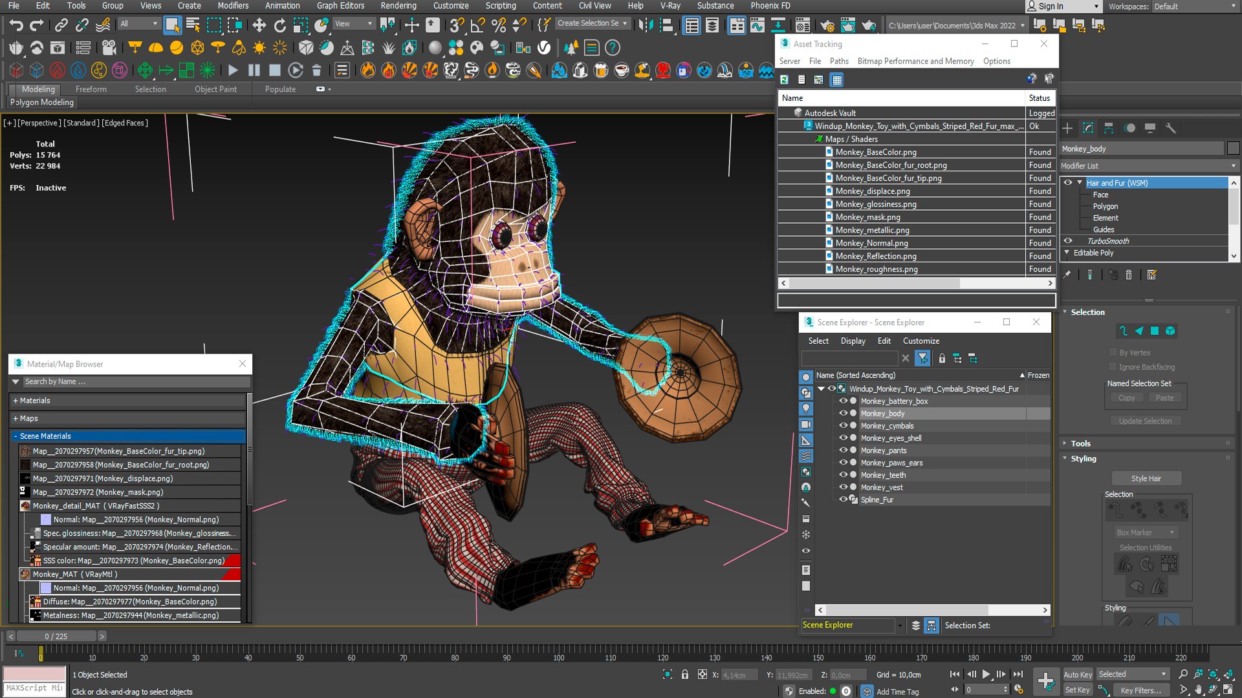
Task: Collapse the Scene Materials section
Action: 15,436
